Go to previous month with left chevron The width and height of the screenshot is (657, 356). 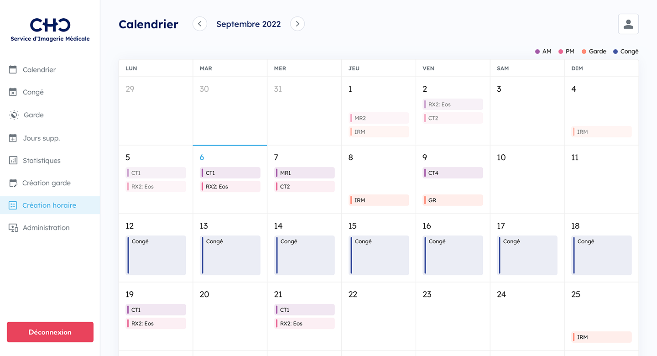[x=200, y=24]
